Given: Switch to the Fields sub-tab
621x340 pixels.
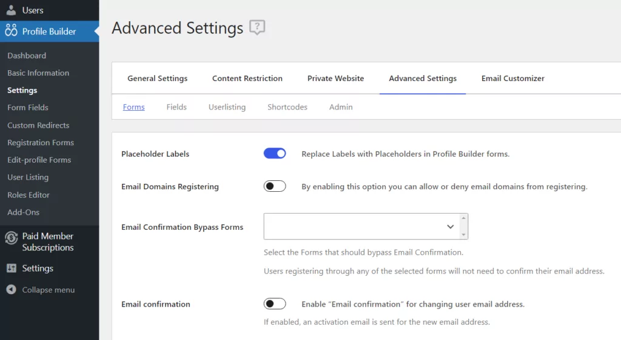Looking at the screenshot, I should pos(176,107).
